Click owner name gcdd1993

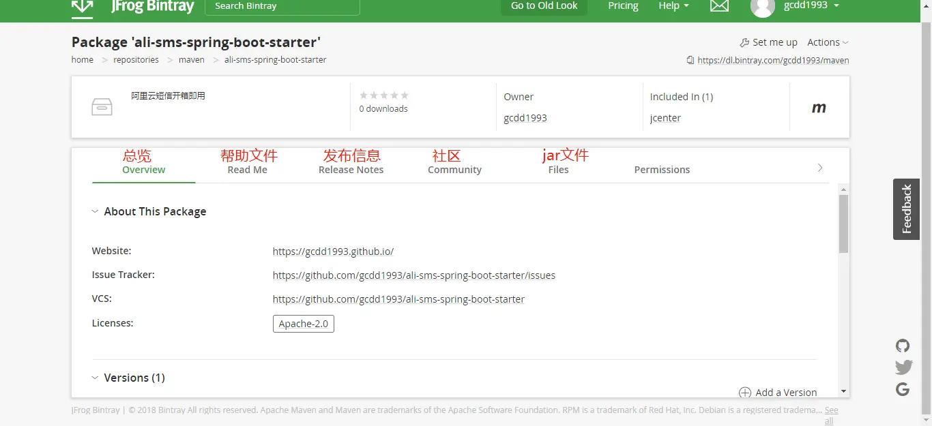[525, 118]
